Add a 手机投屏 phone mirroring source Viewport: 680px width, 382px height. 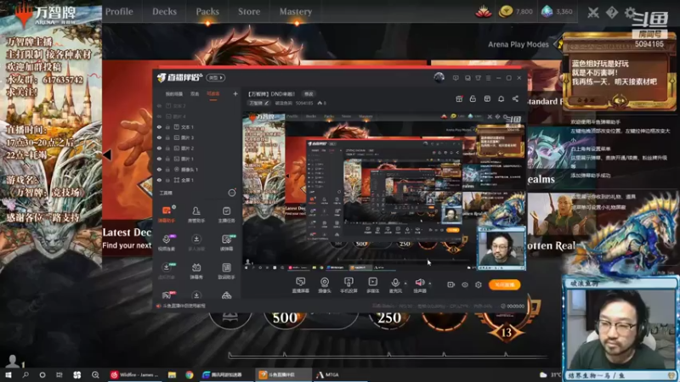pyautogui.click(x=348, y=285)
